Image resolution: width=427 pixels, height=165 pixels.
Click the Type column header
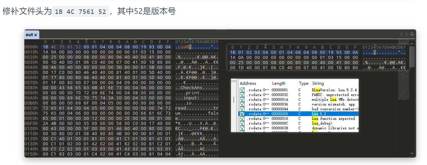click(304, 83)
